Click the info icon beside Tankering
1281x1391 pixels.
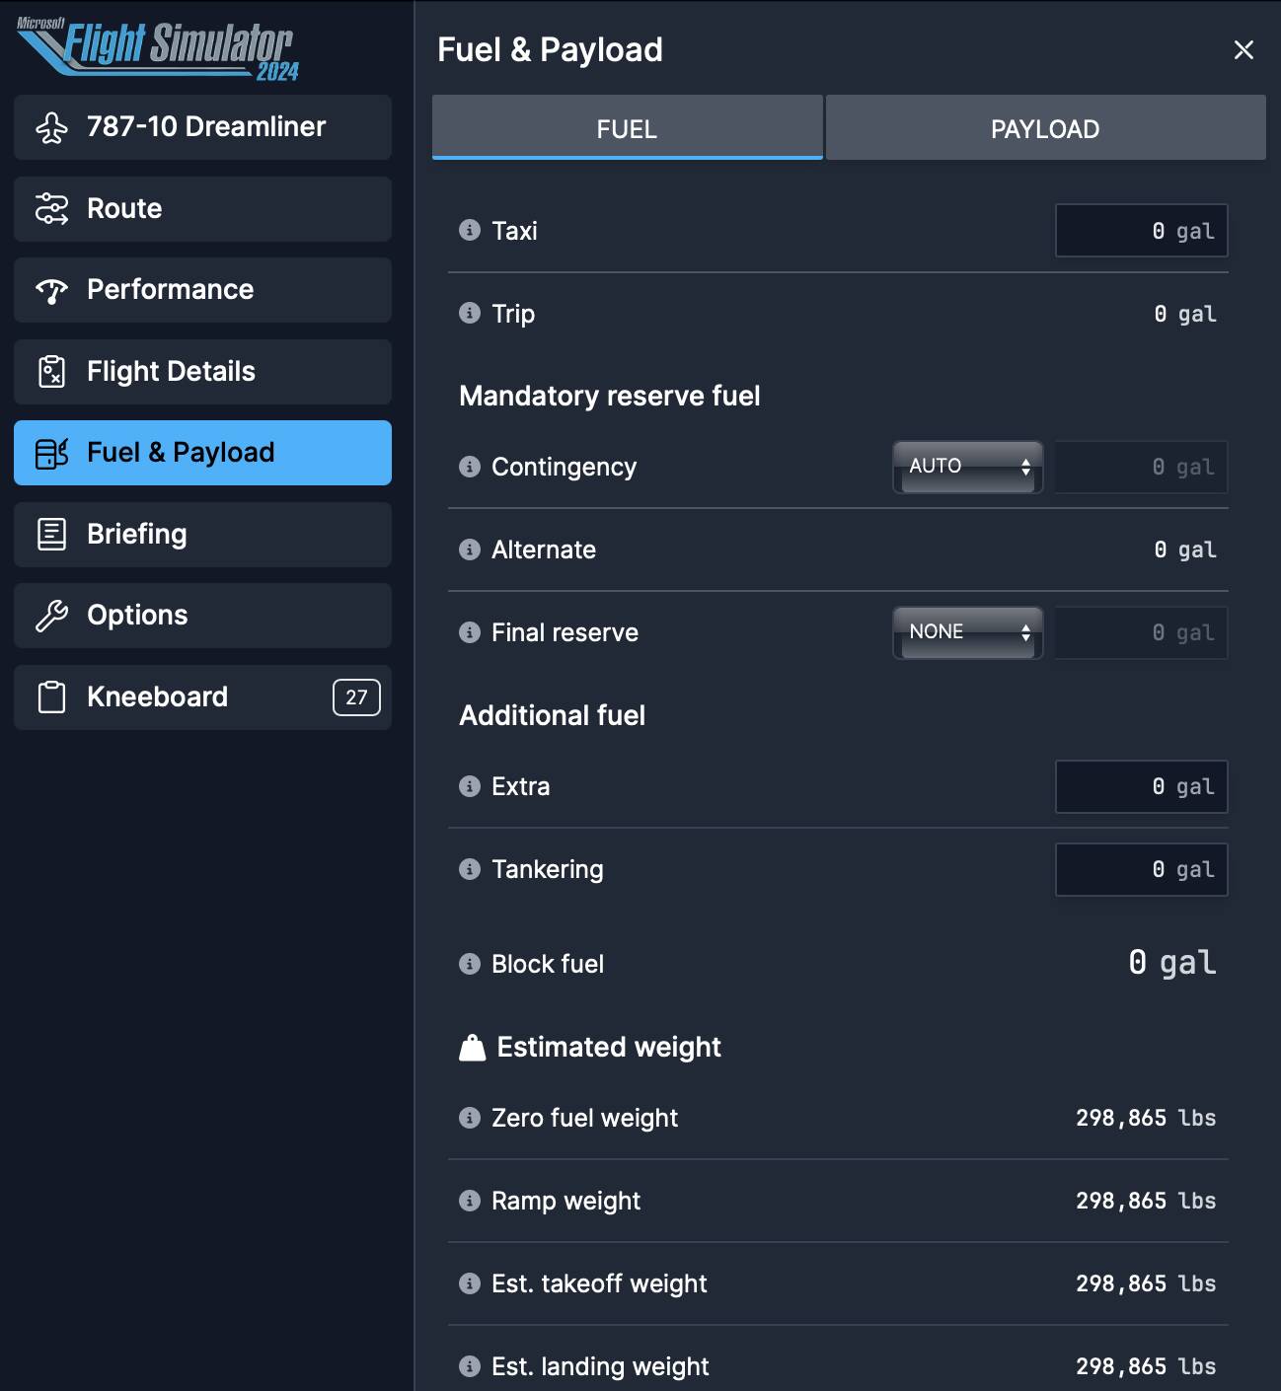click(x=470, y=868)
